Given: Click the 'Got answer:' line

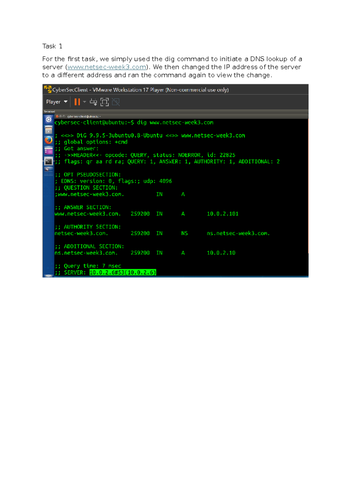Looking at the screenshot, I should pyautogui.click(x=77, y=149).
